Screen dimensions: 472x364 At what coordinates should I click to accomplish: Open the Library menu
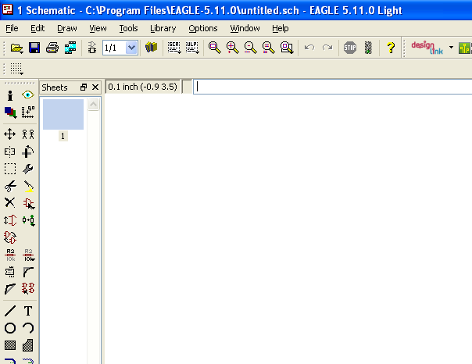pyautogui.click(x=163, y=28)
